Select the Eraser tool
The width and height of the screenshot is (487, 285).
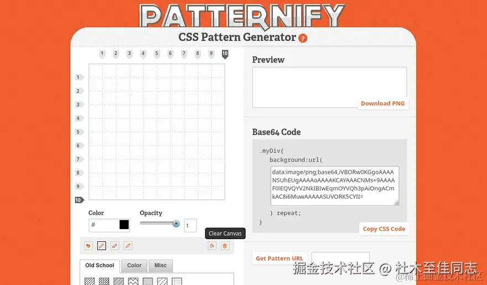(x=115, y=246)
